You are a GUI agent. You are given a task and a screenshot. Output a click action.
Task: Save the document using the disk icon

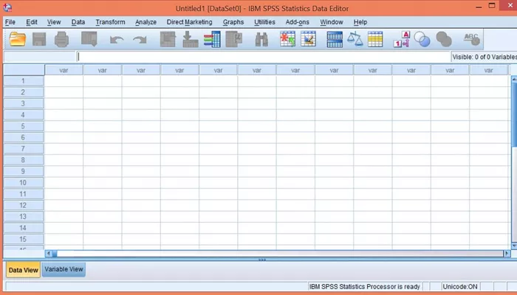pos(39,39)
